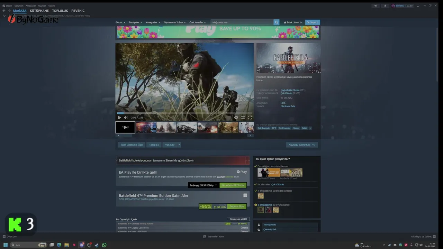Open Arkadaşlar ve Sohbet panel
Viewport: 443px width, 249px height.
pyautogui.click(x=423, y=237)
